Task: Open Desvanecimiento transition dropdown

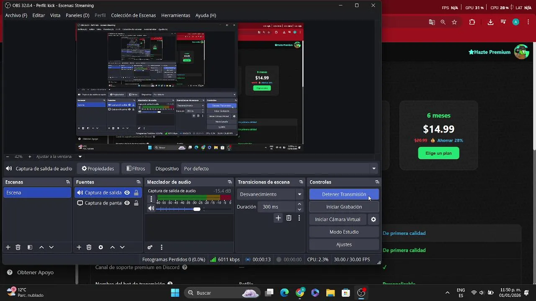Action: coord(270,194)
